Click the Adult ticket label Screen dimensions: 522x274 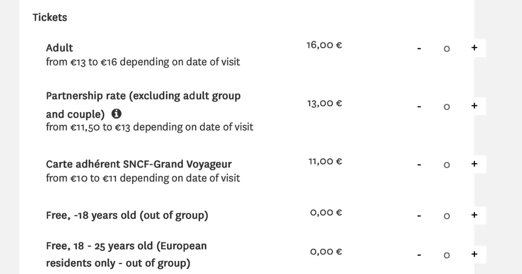point(60,48)
